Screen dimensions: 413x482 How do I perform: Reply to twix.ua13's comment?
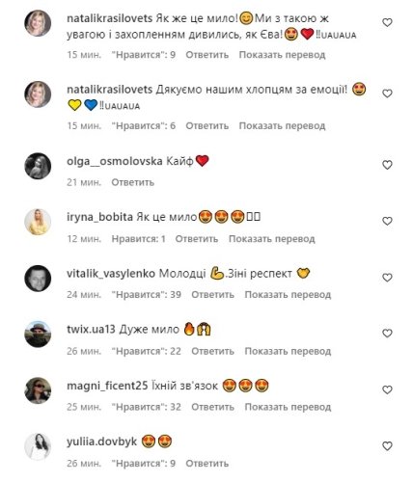click(x=212, y=351)
